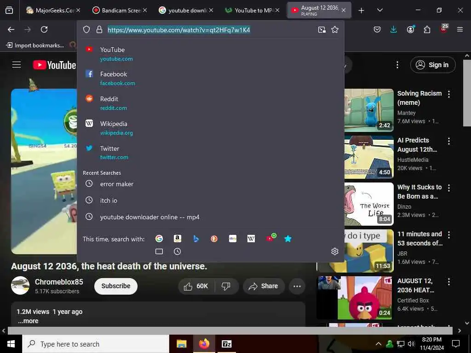
Task: Search with Google one-off icon
Action: 159,239
